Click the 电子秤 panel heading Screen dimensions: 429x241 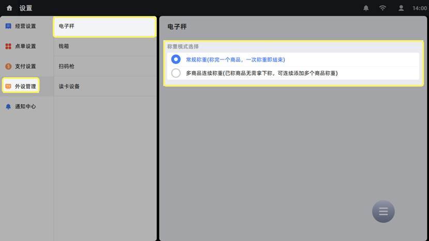click(177, 26)
